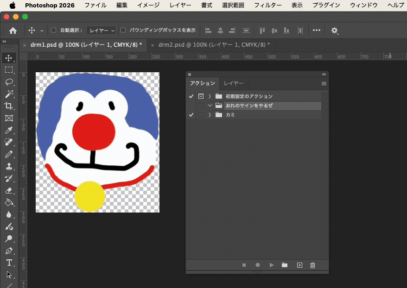407x288 pixels.
Task: Select the Lasso tool
Action: [x=9, y=82]
